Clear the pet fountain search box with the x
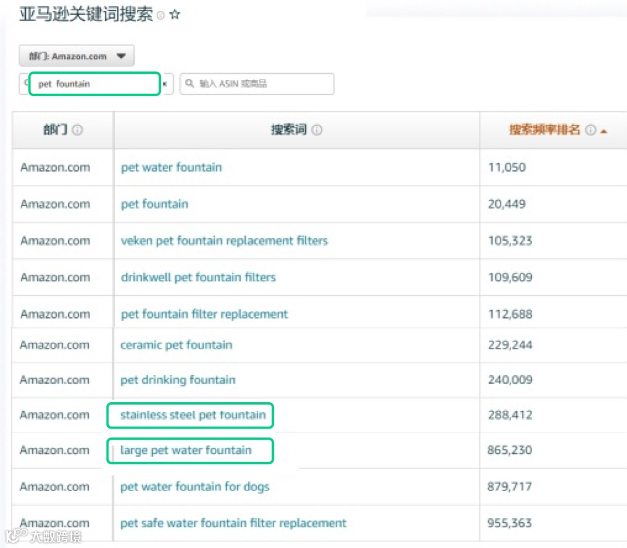 [165, 84]
